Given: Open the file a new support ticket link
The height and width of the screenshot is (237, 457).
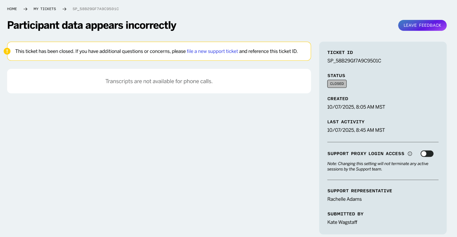Looking at the screenshot, I should (212, 51).
